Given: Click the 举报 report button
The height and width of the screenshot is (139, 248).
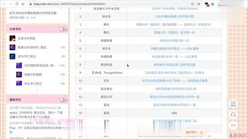Looking at the screenshot, I should (233, 125).
